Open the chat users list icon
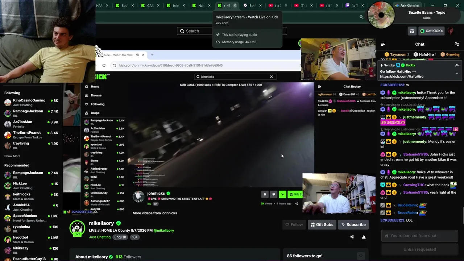464x261 pixels. click(456, 44)
